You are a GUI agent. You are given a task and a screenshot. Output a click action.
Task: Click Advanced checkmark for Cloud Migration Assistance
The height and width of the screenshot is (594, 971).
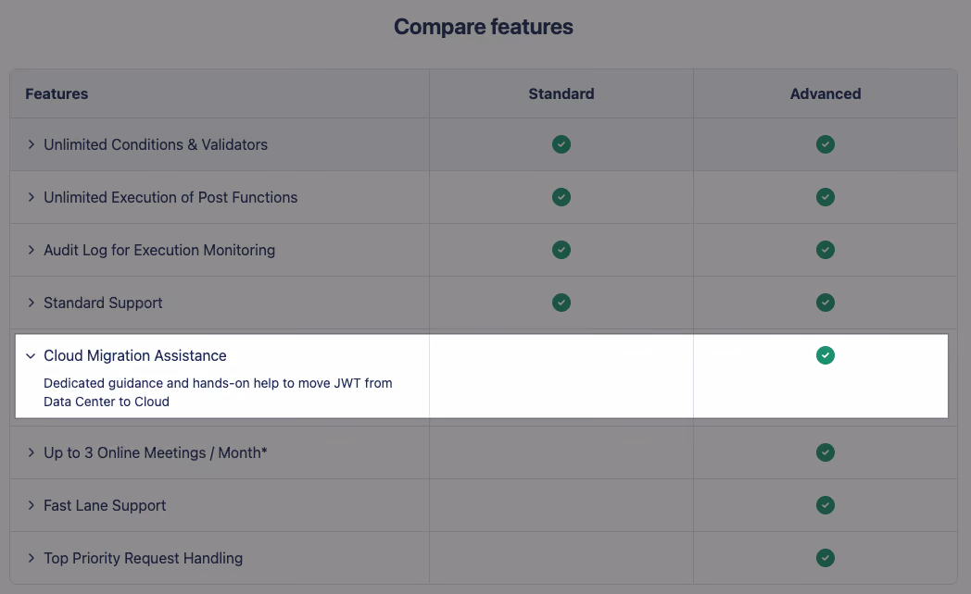click(825, 355)
